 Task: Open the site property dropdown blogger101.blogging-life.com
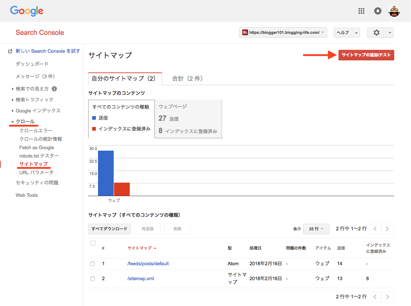[x=283, y=32]
